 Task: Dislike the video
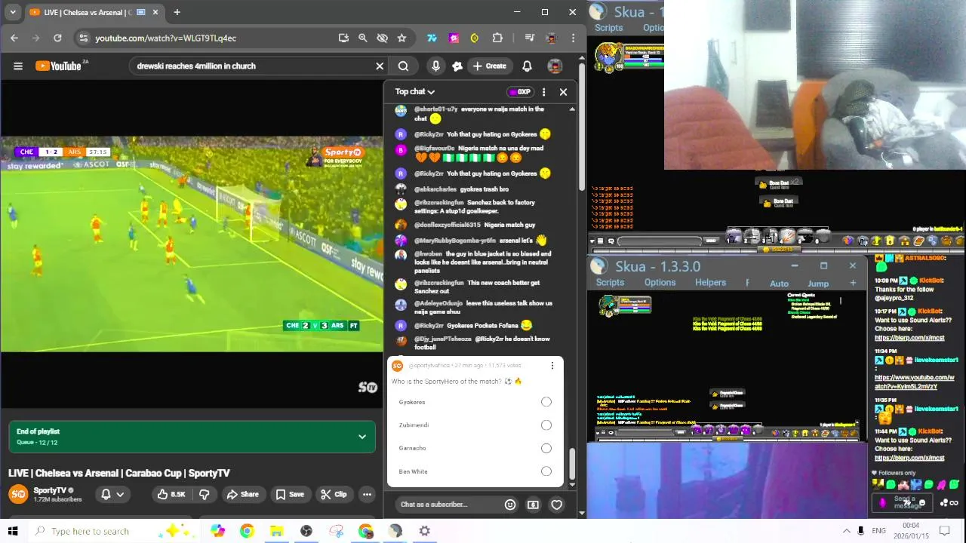204,495
